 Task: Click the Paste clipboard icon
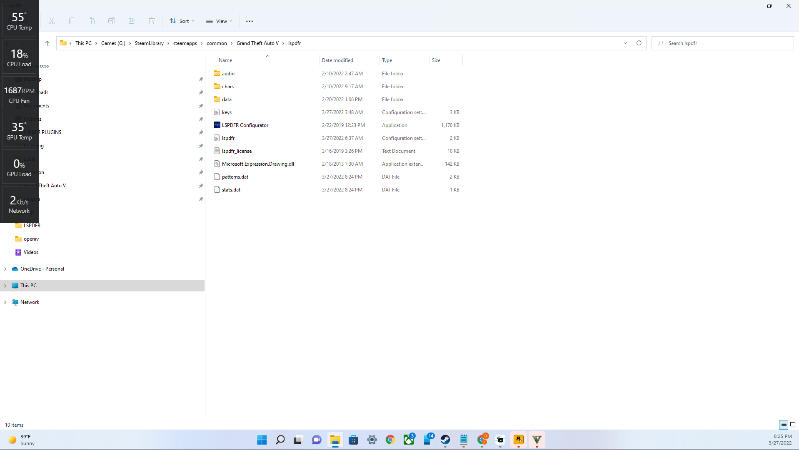coord(92,21)
